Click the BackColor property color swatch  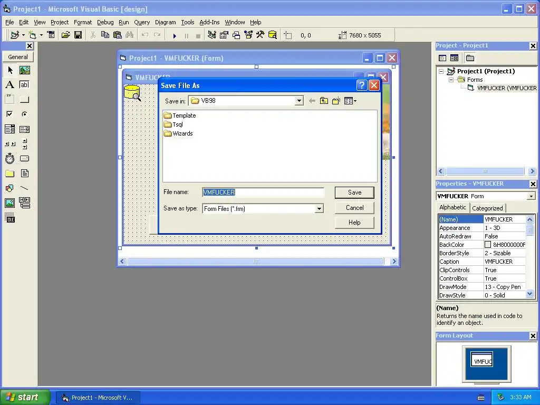[488, 245]
